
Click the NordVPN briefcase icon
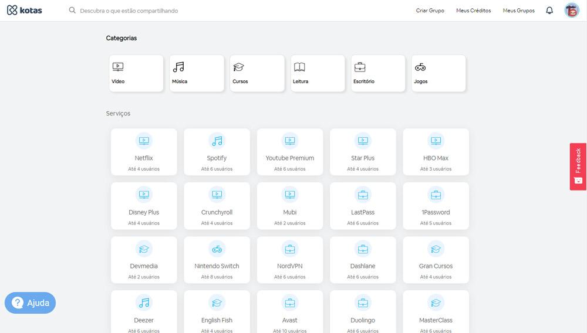tap(290, 249)
